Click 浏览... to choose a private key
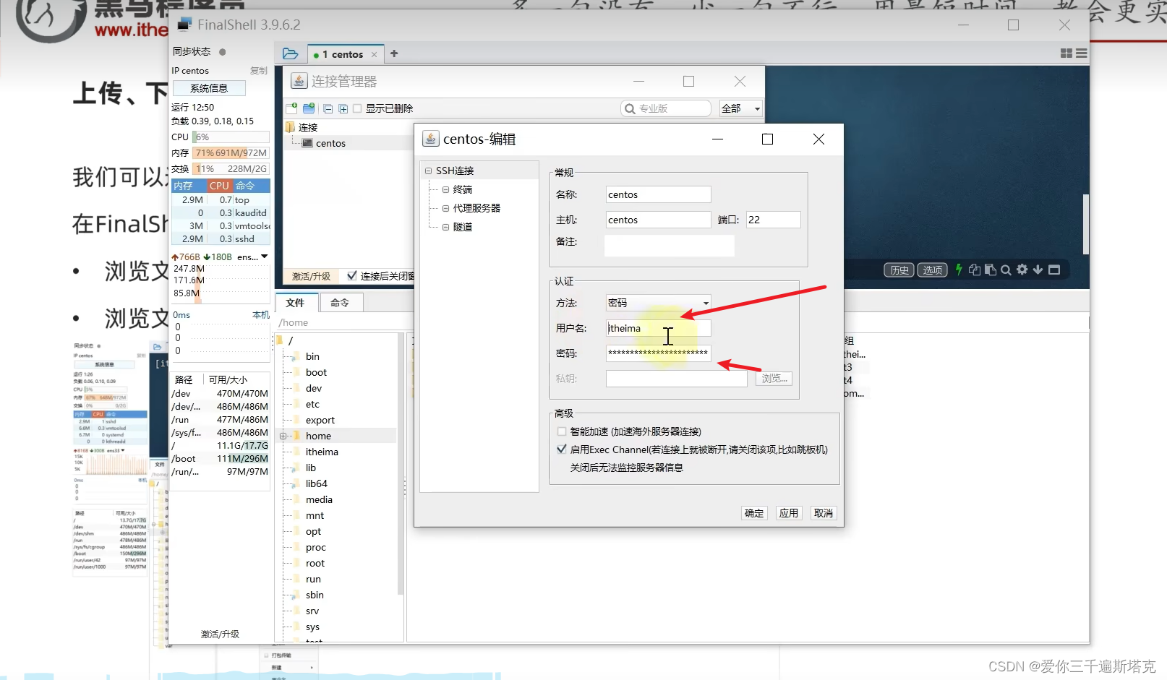 (774, 377)
